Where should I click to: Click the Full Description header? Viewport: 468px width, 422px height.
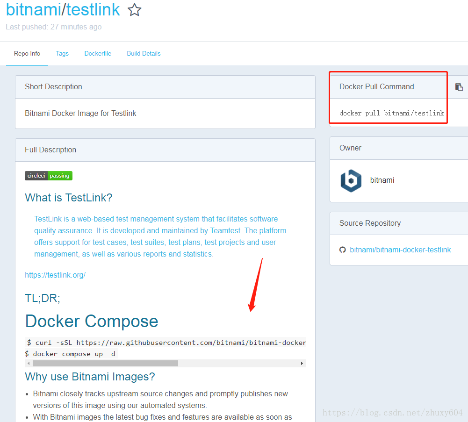pos(165,150)
